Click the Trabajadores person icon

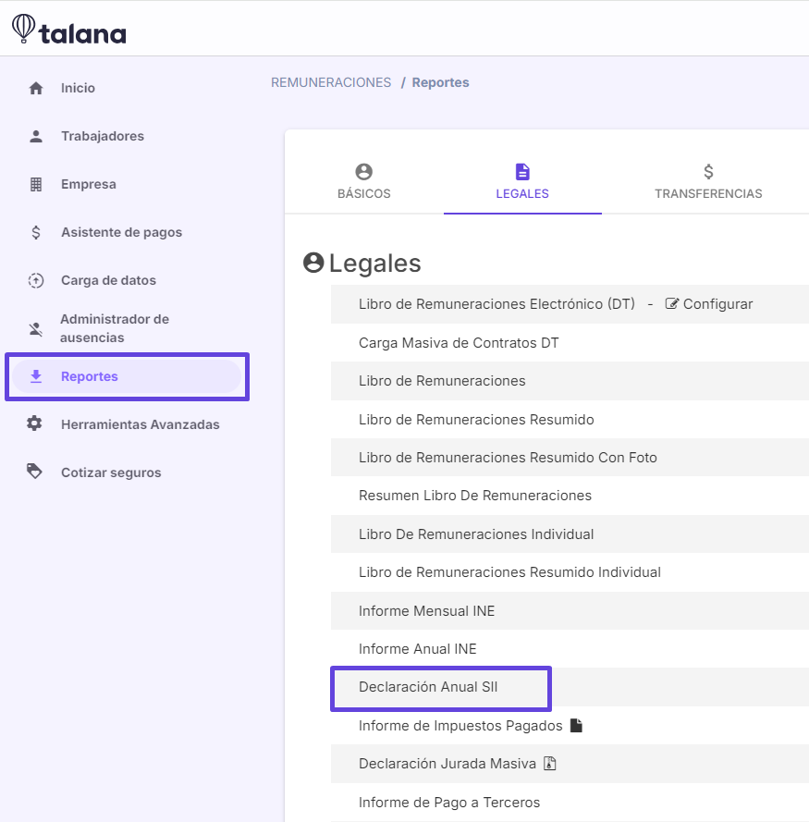[x=36, y=136]
